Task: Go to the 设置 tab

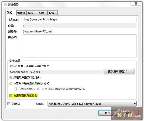Action: pos(53,13)
